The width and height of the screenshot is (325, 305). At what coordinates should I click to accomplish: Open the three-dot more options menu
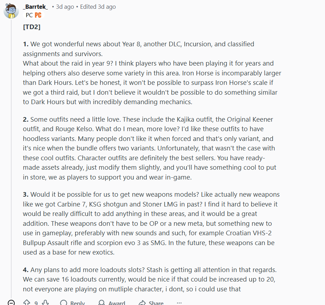179,303
